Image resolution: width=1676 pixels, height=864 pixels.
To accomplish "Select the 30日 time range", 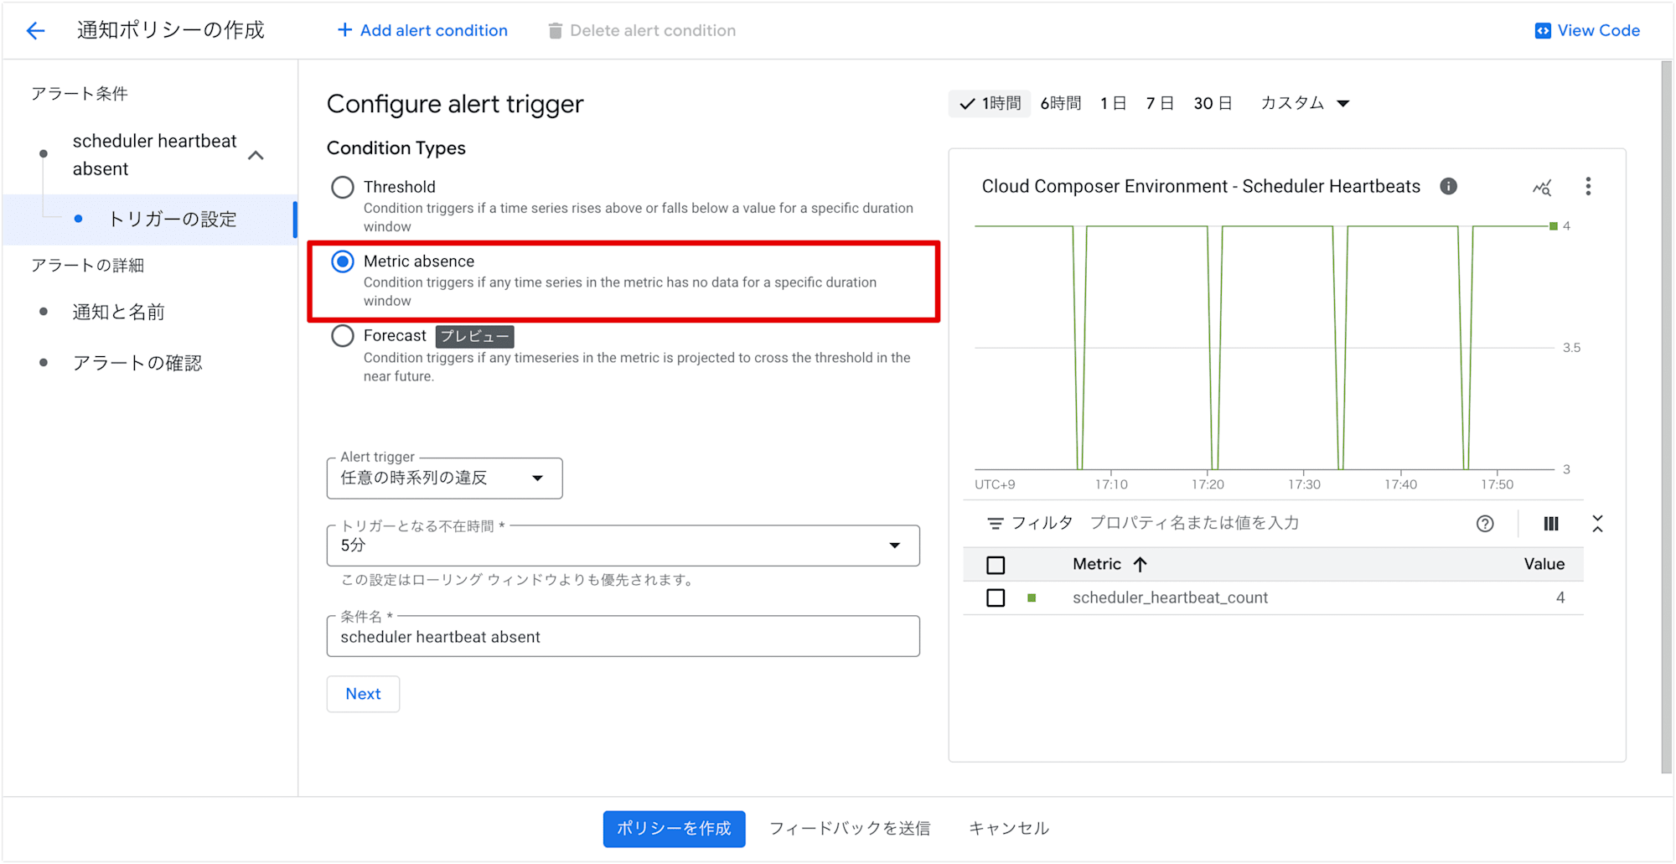I will point(1213,103).
